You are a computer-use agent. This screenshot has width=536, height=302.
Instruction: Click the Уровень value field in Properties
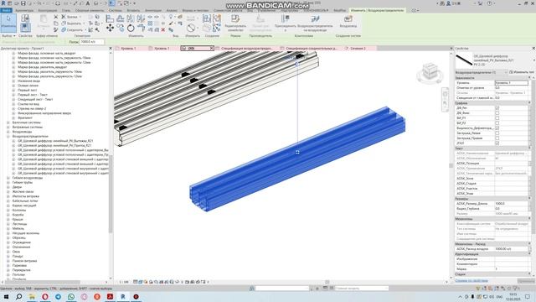(512, 83)
